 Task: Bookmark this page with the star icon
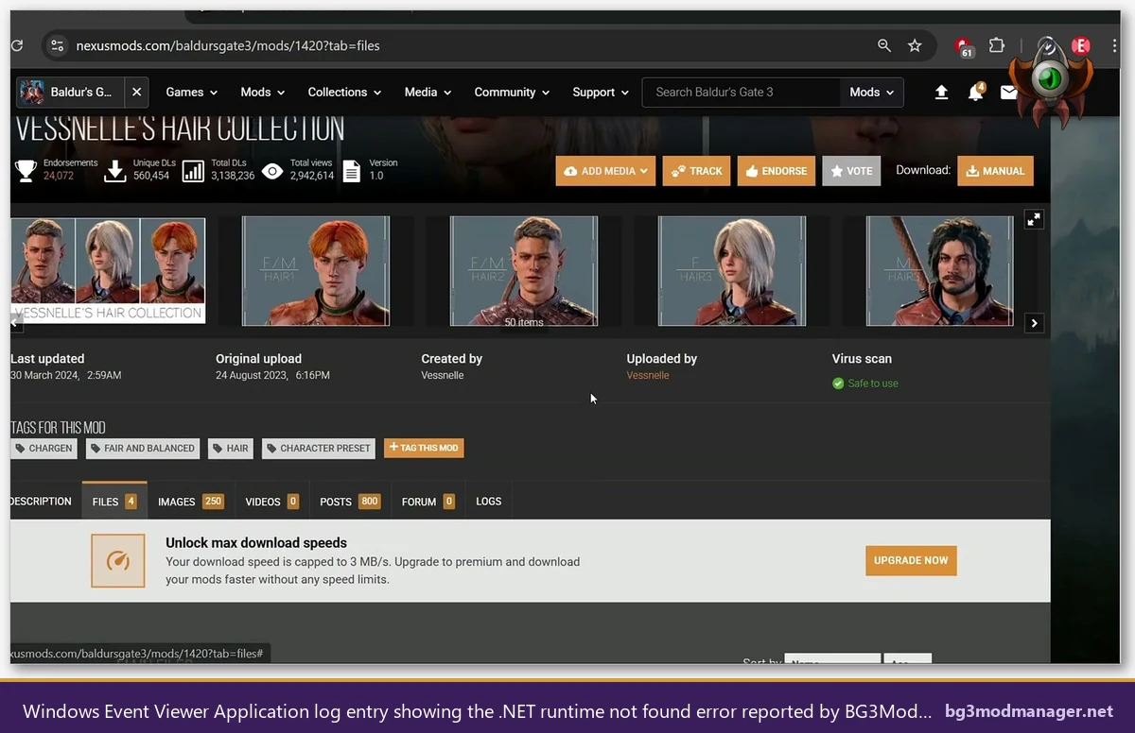915,45
